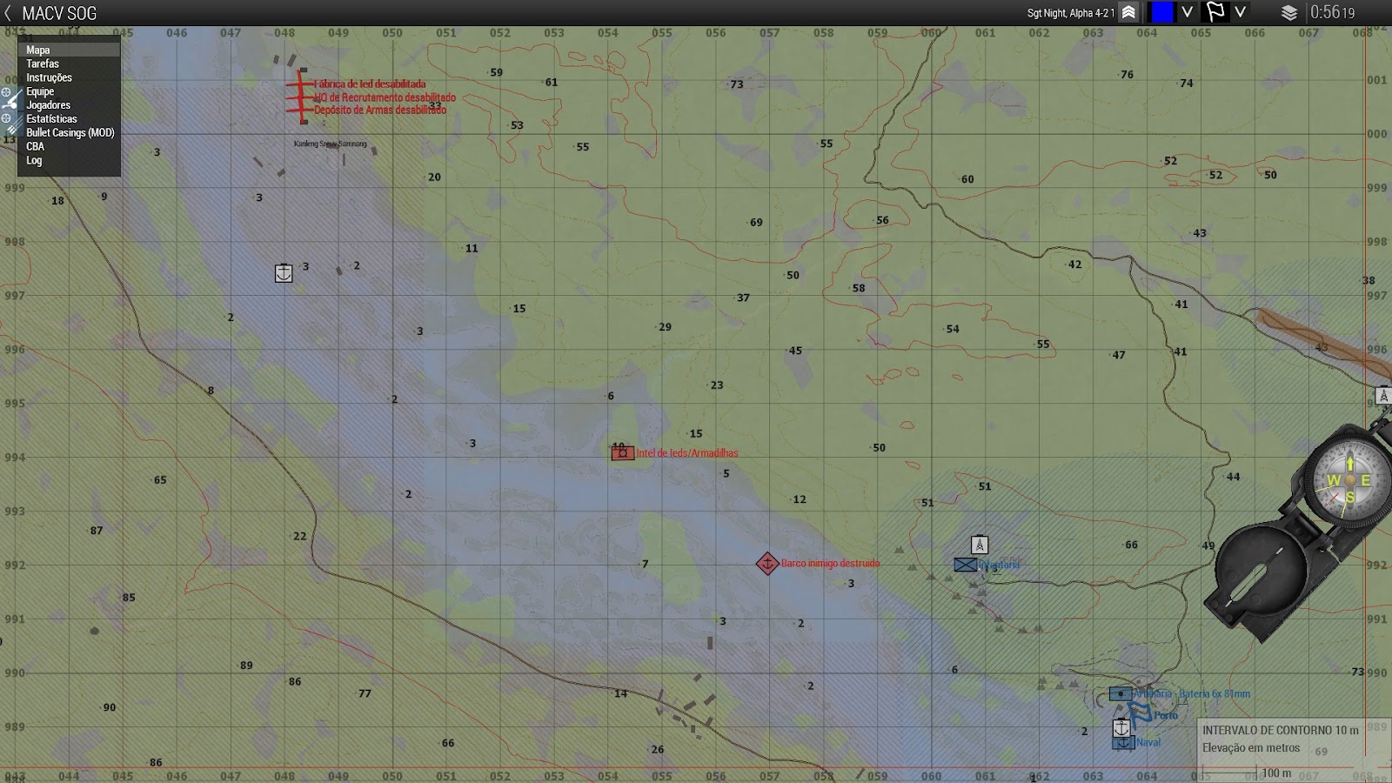Open the CBA menu entry
Viewport: 1392px width, 783px height.
point(69,147)
